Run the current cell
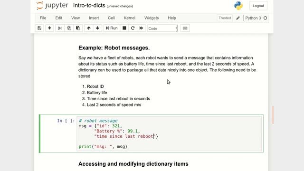This screenshot has height=171, width=304. coord(112,28)
